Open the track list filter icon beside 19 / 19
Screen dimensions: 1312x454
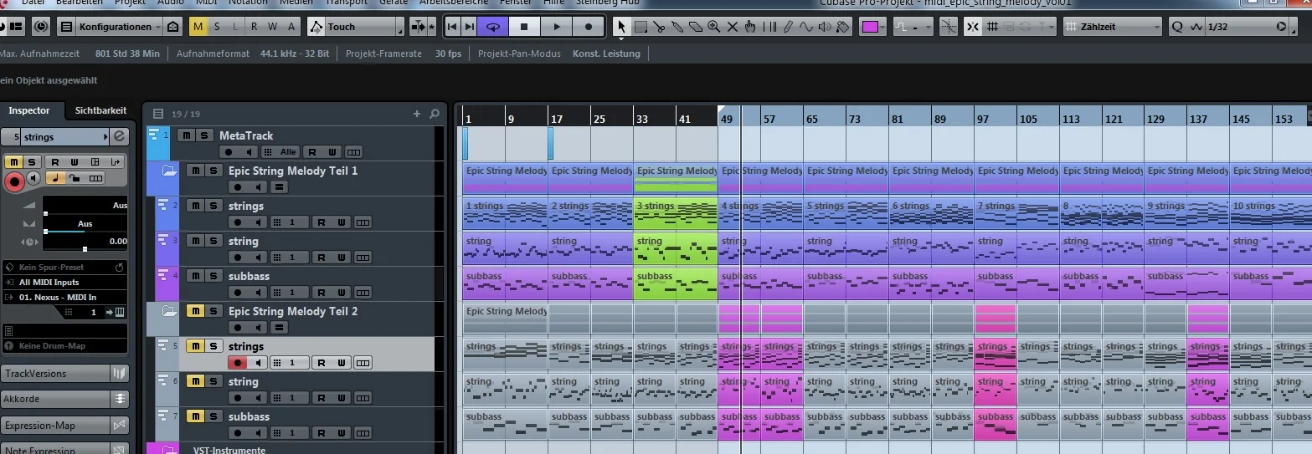click(x=158, y=114)
